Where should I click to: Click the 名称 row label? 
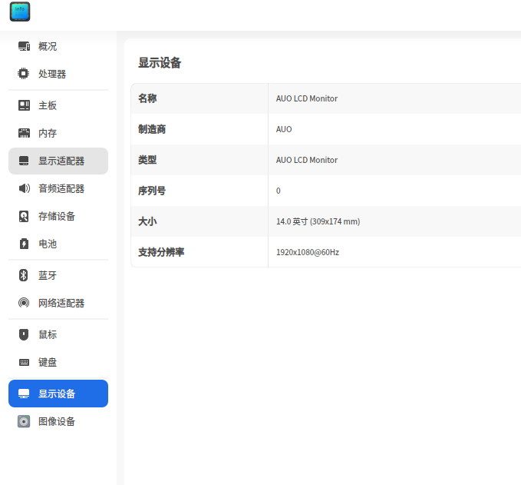click(147, 98)
